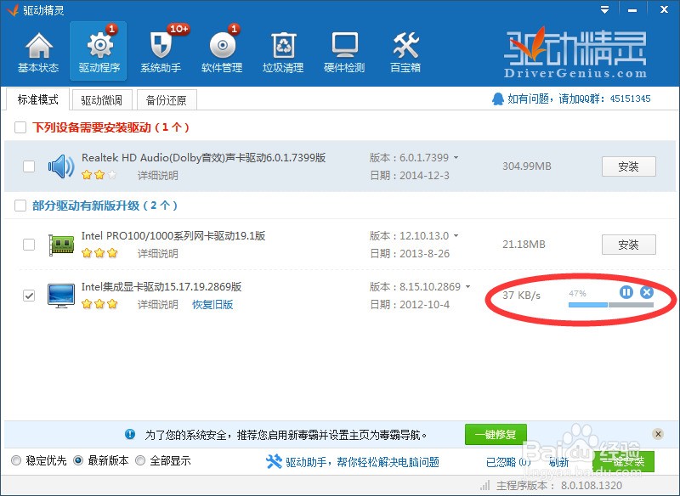680x496 pixels.
Task: Open the 百宝箱 tools section
Action: 405,52
